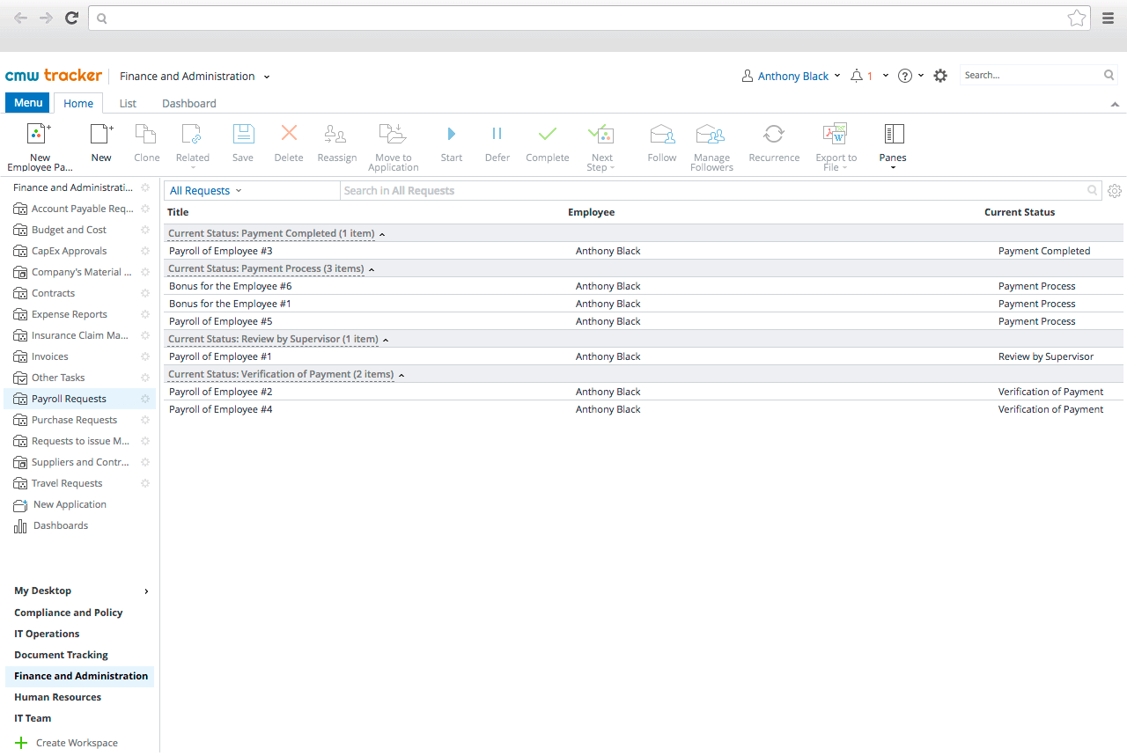This screenshot has height=756, width=1127.
Task: Click the Recurrence icon
Action: (x=774, y=134)
